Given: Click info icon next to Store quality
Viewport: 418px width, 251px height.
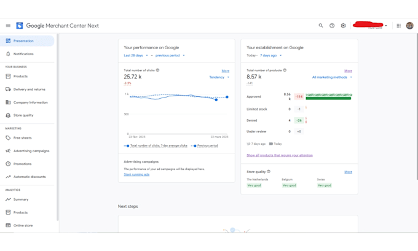Looking at the screenshot, I should pos(269,171).
